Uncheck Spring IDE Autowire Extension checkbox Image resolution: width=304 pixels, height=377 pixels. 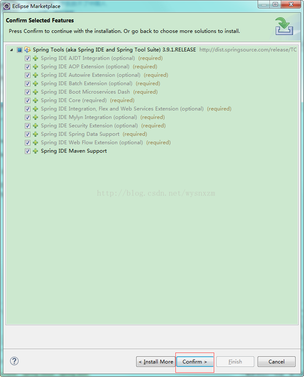tap(28, 75)
